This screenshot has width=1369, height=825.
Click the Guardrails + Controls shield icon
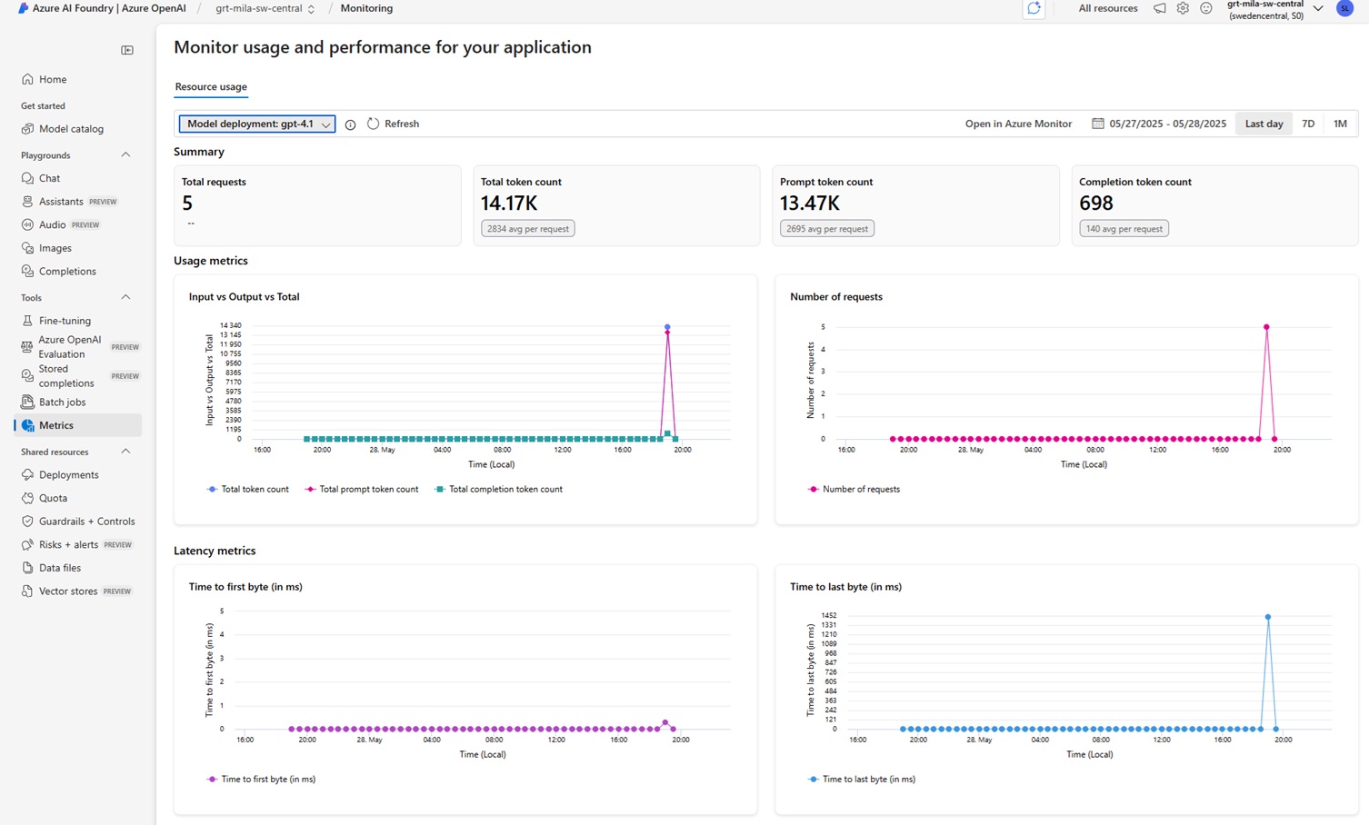[x=27, y=522]
